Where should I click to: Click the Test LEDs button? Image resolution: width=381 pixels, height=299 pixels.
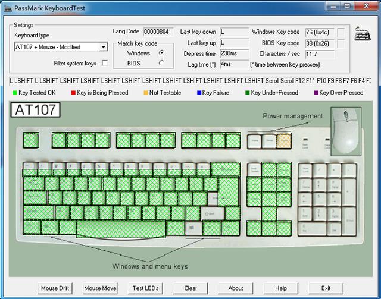click(x=145, y=288)
